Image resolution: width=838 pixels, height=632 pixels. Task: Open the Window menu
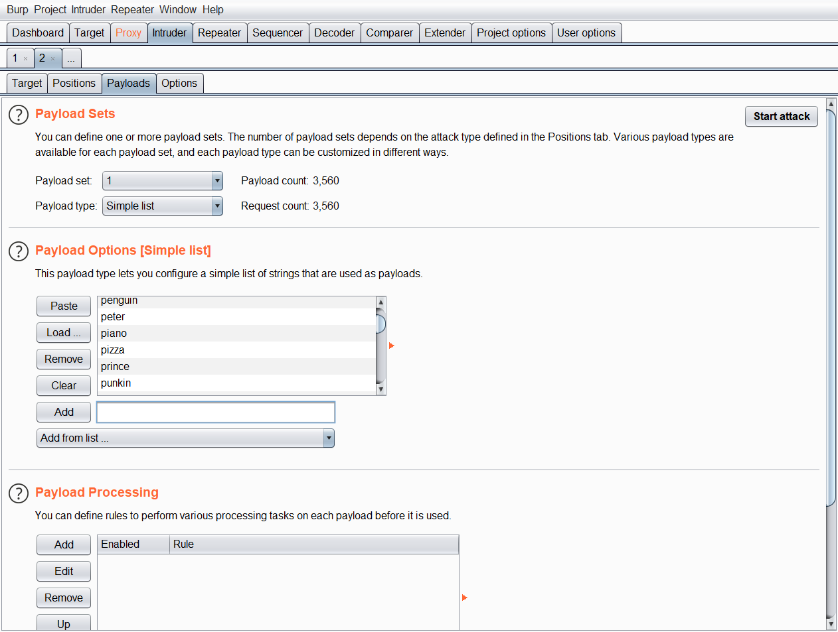point(178,10)
